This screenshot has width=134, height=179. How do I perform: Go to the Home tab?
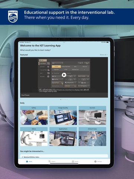[29, 161]
